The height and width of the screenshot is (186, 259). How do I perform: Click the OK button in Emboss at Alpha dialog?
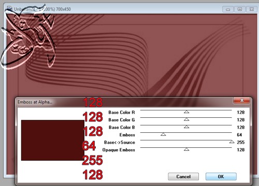pos(221,177)
